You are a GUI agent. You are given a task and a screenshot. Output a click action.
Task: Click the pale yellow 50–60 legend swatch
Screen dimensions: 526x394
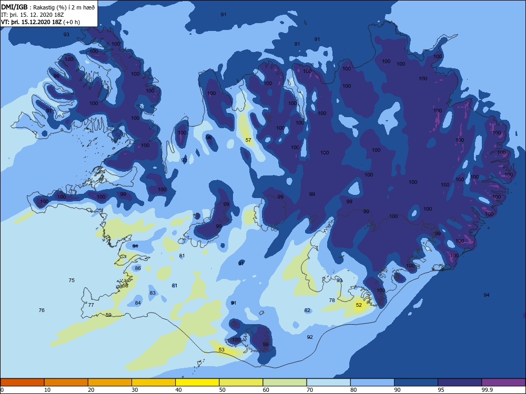[241, 382]
